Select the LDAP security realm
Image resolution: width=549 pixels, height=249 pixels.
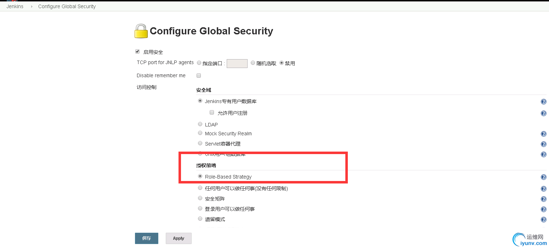[x=200, y=124]
